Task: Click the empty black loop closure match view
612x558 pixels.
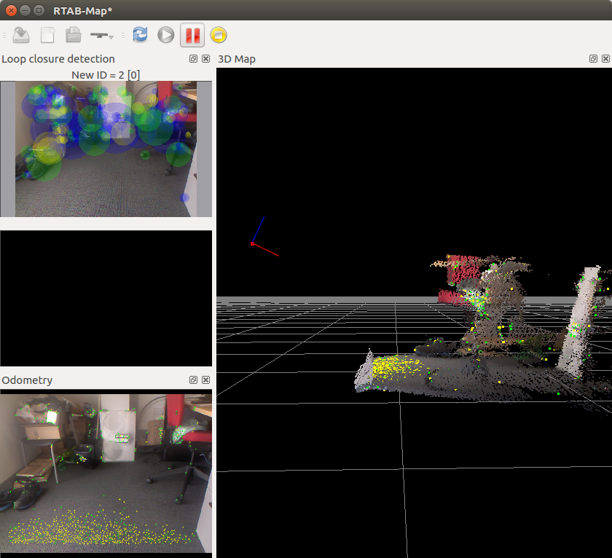Action: 106,299
